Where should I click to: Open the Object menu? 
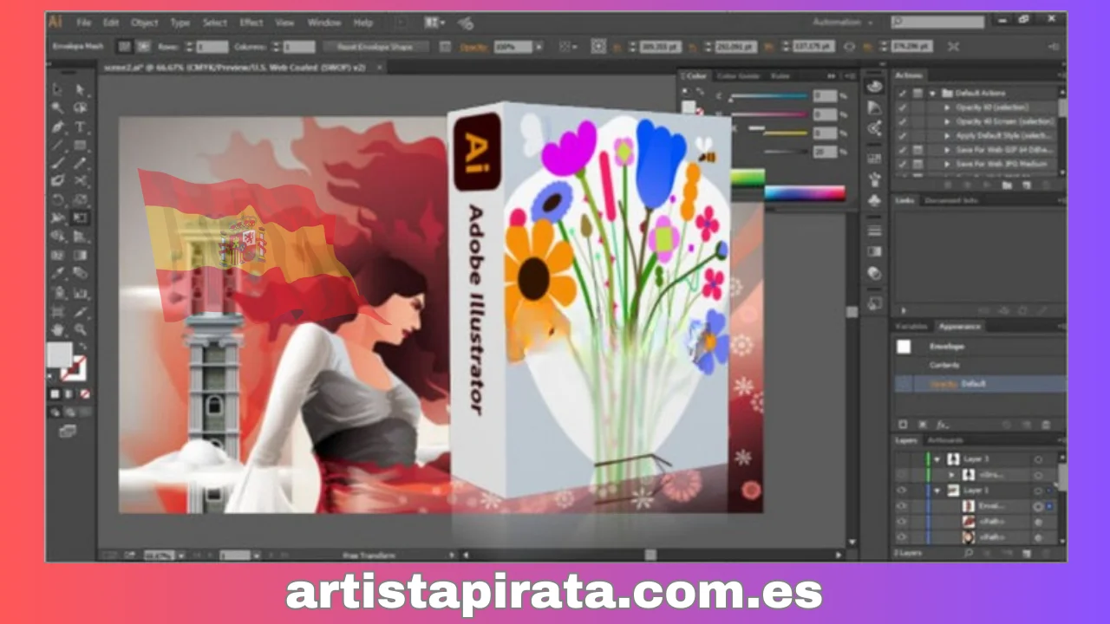pos(144,23)
